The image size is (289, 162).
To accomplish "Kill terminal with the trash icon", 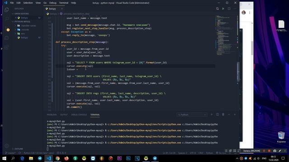I will 223,114.
